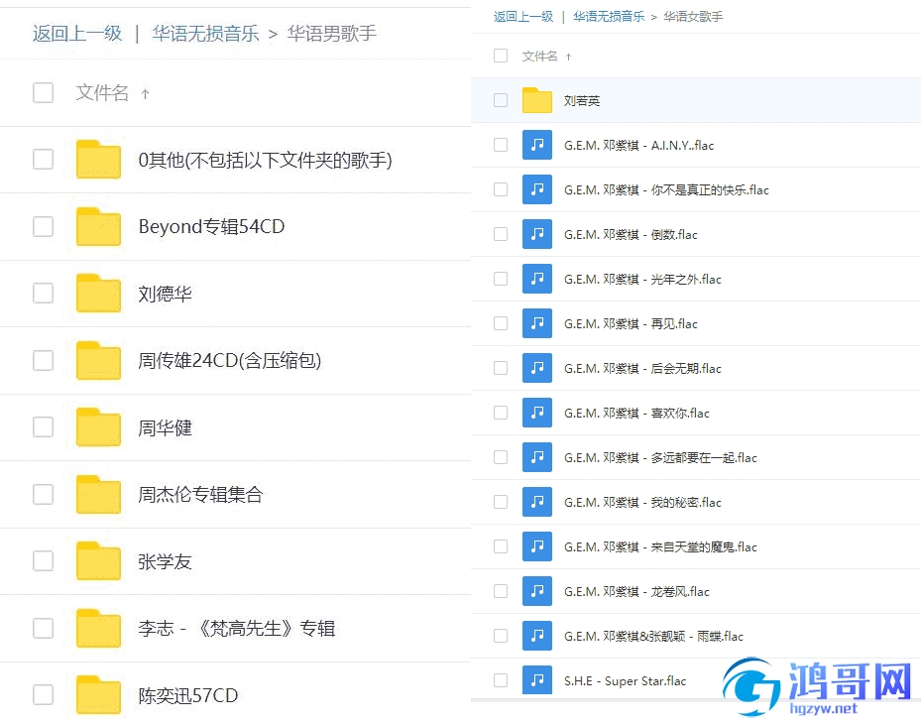Toggle select-all checkbox in 华语女歌手 list
Image resolution: width=921 pixels, height=724 pixels.
pos(501,56)
